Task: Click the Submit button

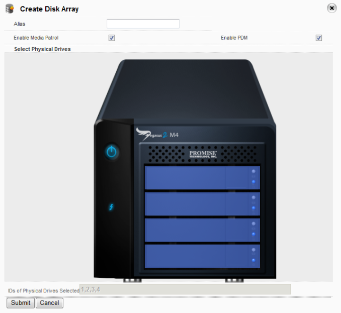Action: [x=21, y=303]
